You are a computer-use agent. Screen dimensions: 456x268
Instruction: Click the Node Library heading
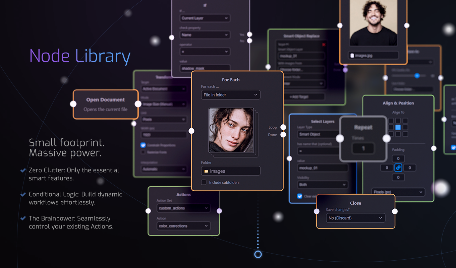click(80, 56)
